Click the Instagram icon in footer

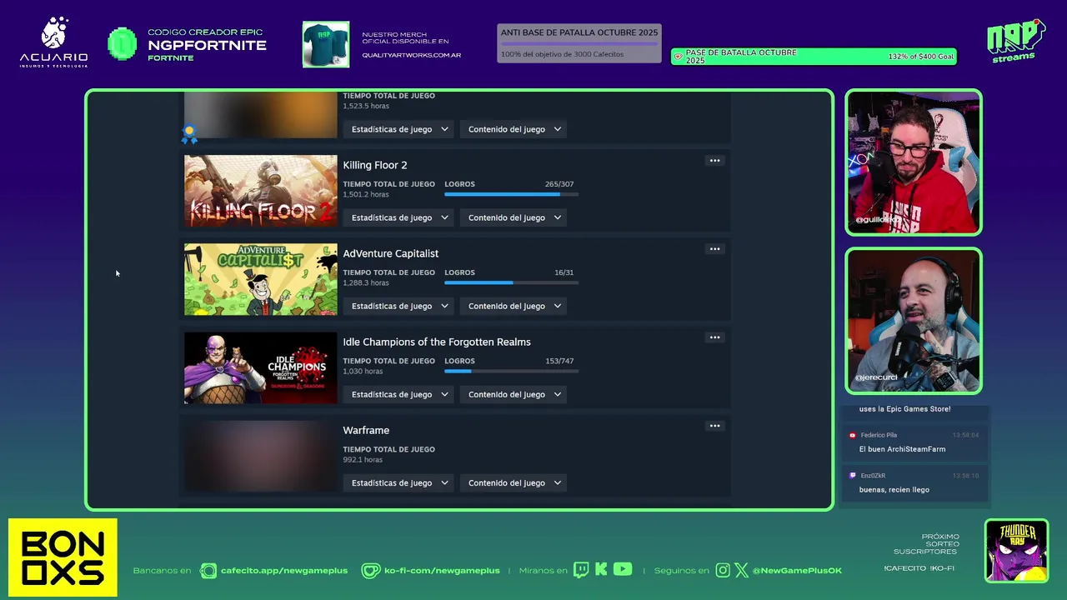(723, 570)
